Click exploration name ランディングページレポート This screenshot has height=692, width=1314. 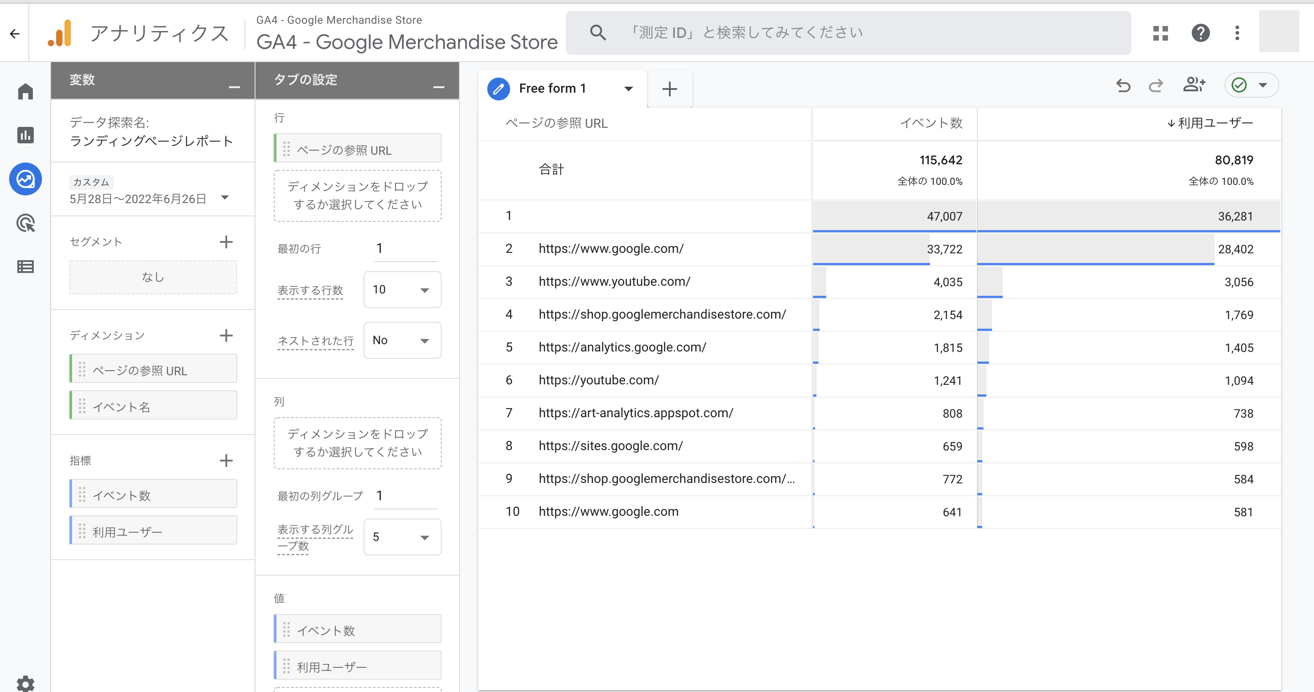(151, 141)
